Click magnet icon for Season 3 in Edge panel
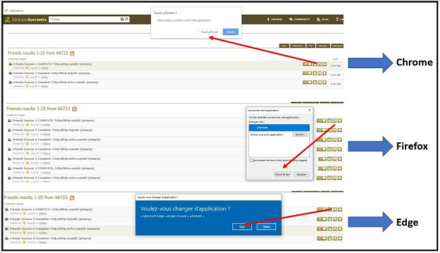The image size is (440, 253). [335, 219]
